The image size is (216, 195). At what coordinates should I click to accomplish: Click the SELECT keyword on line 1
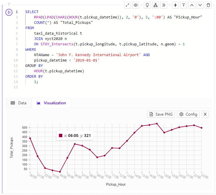pos(32,12)
